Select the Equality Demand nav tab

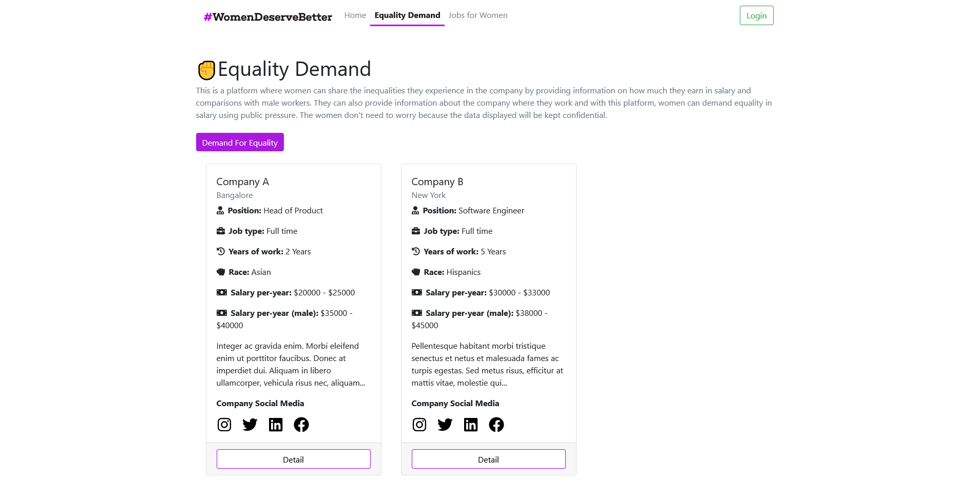click(x=407, y=15)
